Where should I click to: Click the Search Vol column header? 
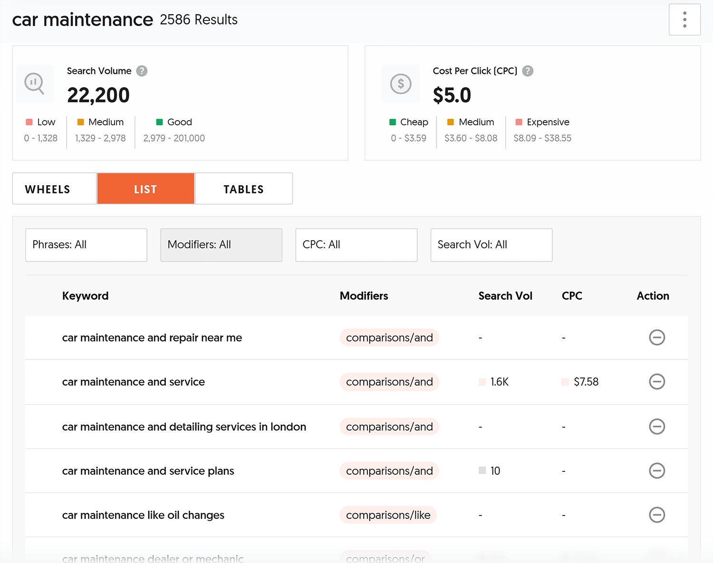tap(505, 296)
